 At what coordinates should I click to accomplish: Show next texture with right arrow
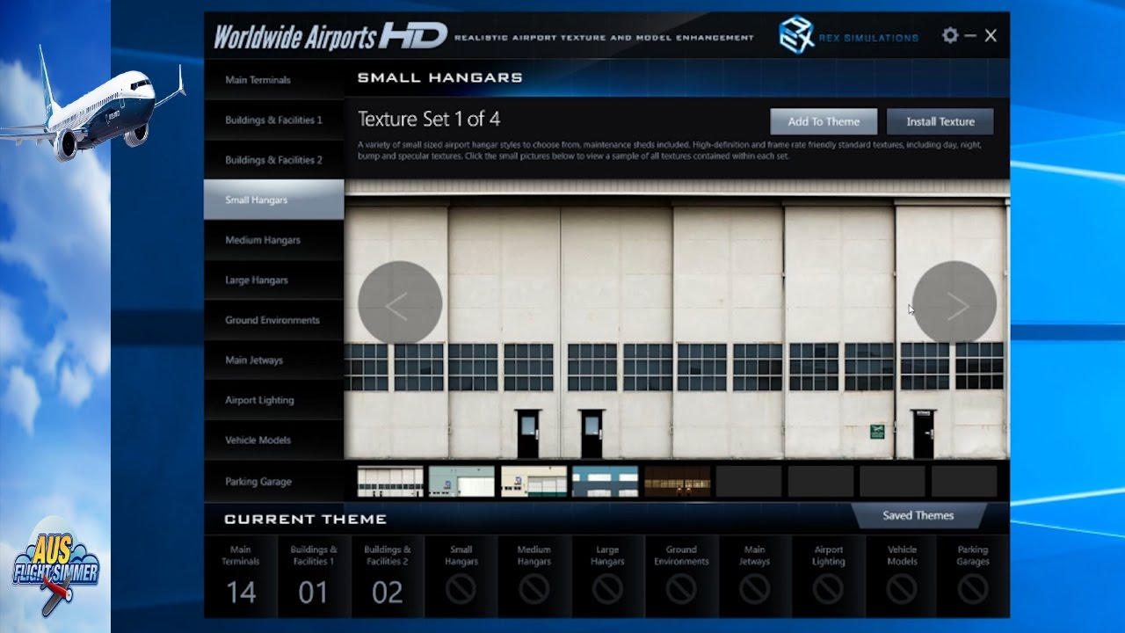(954, 302)
